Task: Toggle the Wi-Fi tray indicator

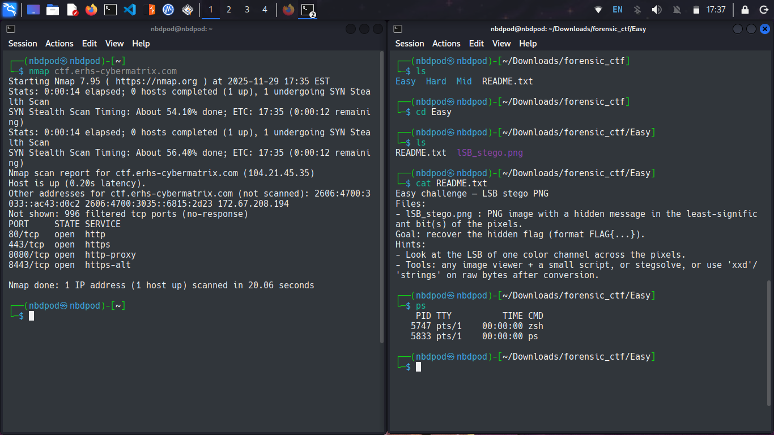Action: [598, 10]
